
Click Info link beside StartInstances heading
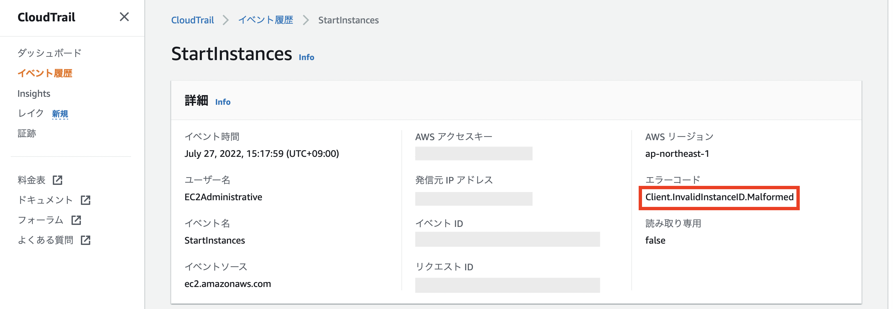pyautogui.click(x=306, y=57)
